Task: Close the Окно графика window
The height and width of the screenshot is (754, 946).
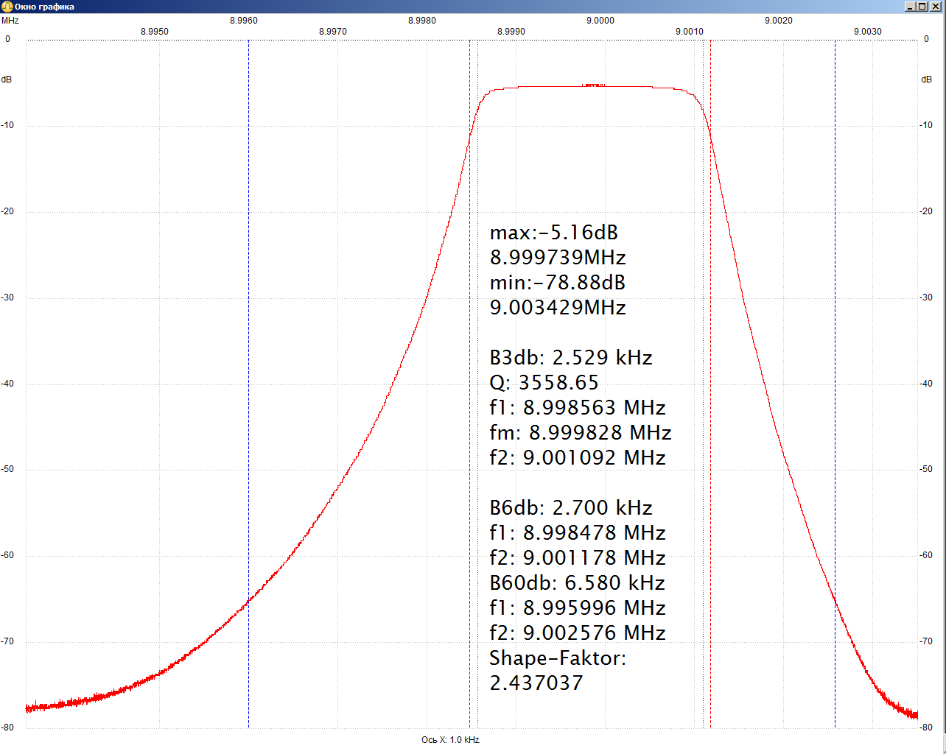Action: pos(936,7)
